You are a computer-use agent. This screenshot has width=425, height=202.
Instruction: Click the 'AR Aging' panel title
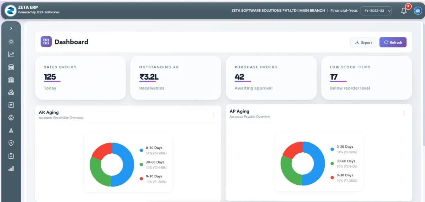pyautogui.click(x=49, y=112)
